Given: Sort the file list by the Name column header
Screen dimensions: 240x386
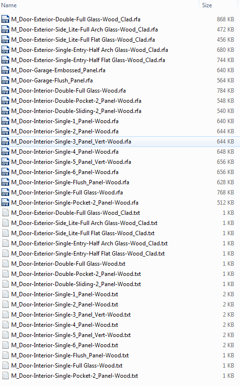Looking at the screenshot, I should tap(9, 5).
